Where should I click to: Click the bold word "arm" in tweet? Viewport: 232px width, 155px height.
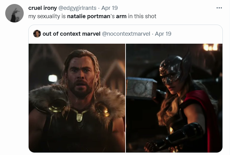click(x=121, y=16)
